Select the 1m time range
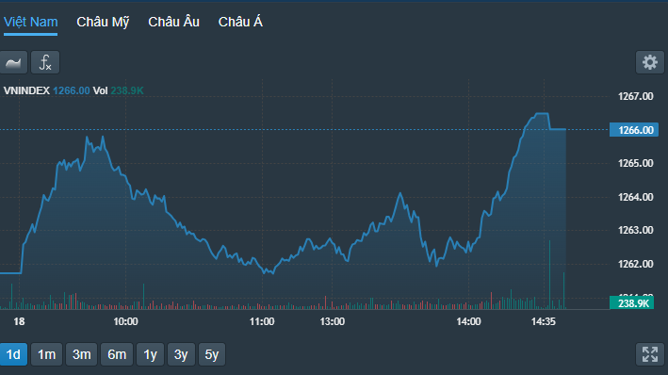This screenshot has height=375, width=668. (47, 354)
